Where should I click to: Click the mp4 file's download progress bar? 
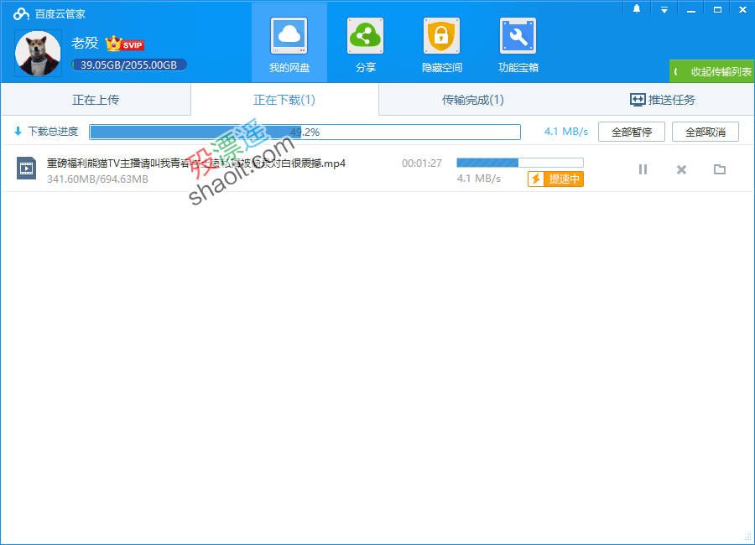click(x=520, y=163)
